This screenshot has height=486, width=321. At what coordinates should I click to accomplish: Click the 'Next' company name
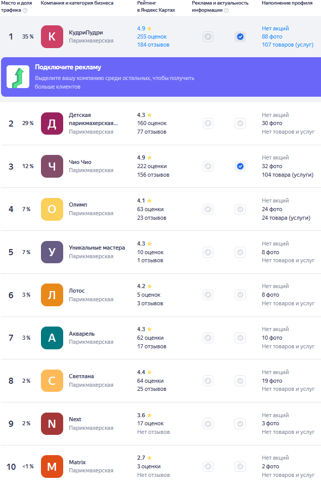[75, 419]
